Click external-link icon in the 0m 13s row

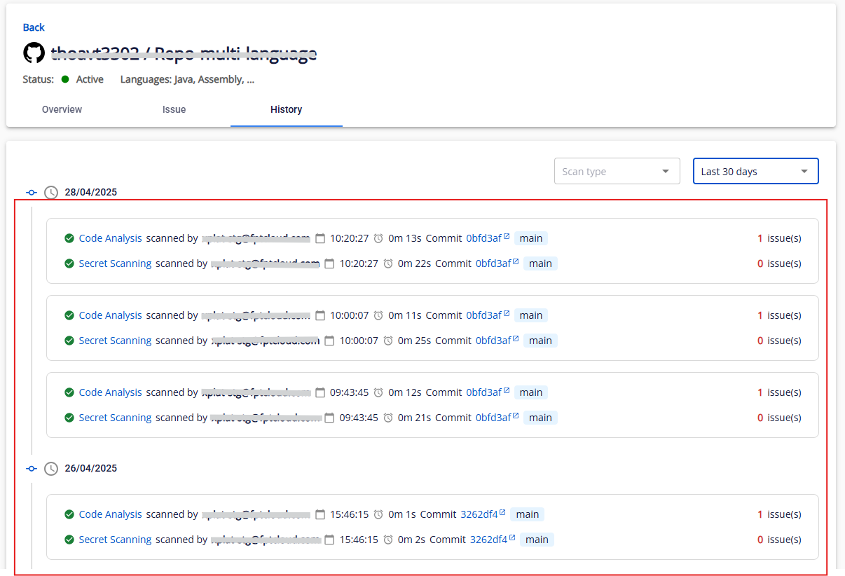point(507,236)
